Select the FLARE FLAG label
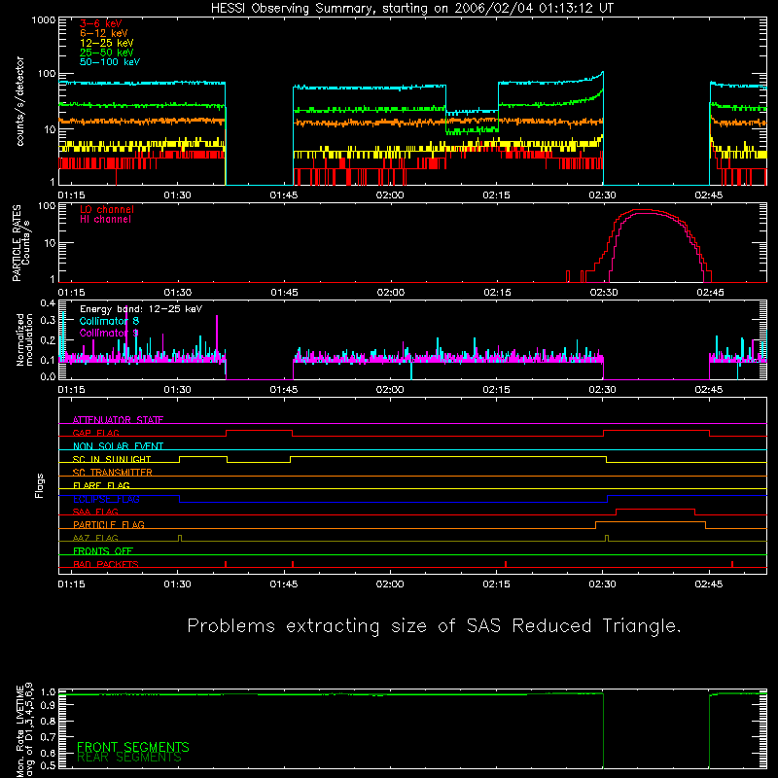 click(x=101, y=485)
